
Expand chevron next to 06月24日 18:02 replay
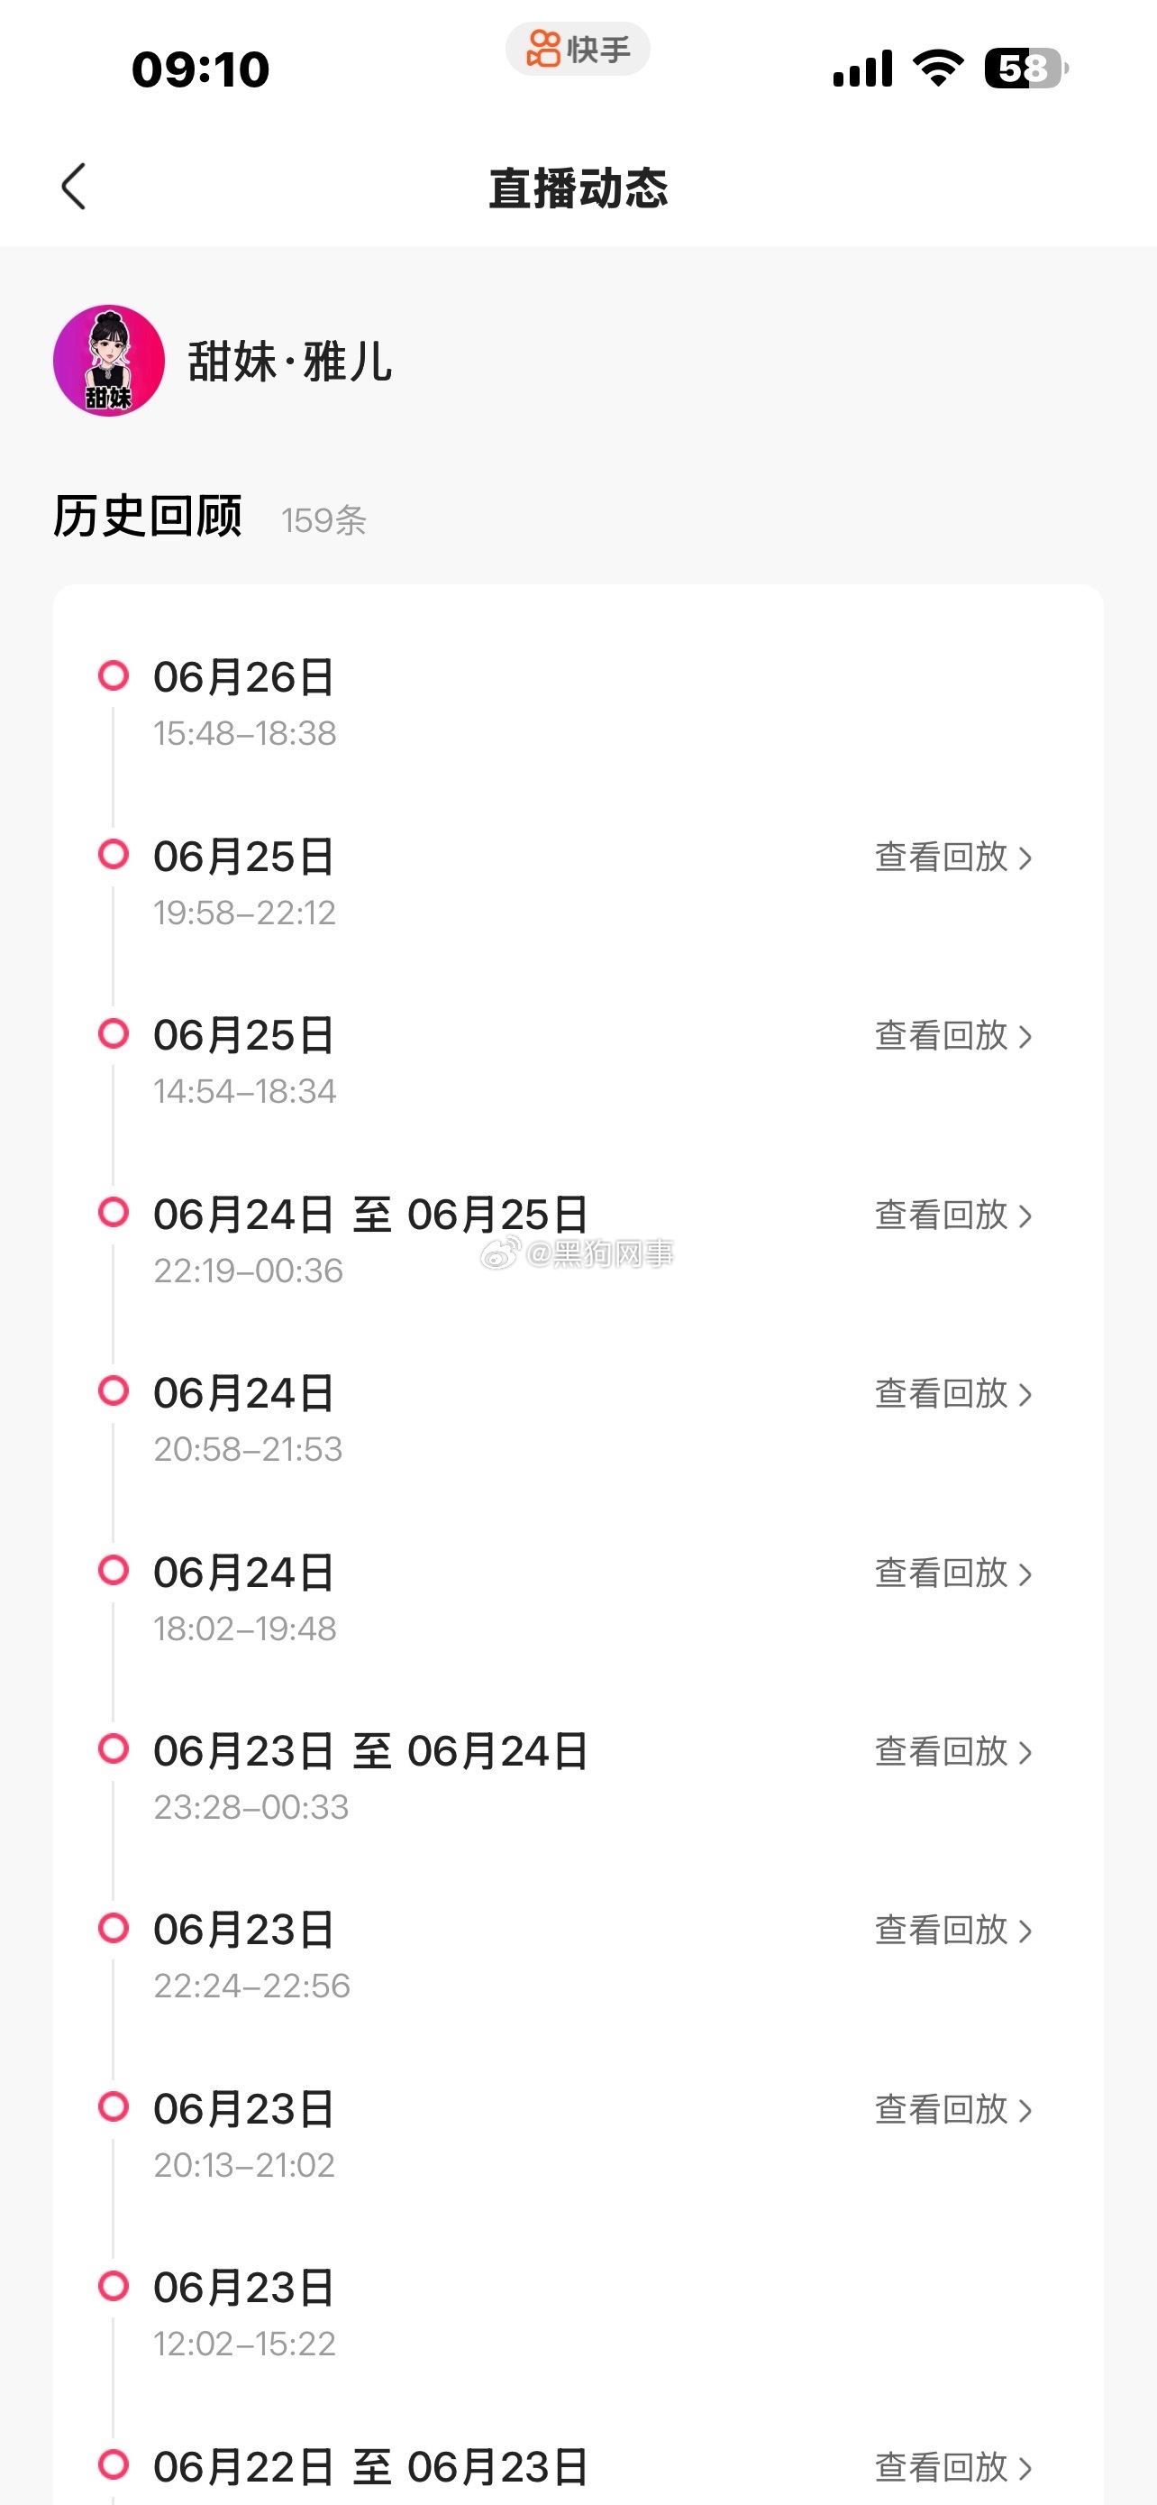[x=1025, y=1574]
